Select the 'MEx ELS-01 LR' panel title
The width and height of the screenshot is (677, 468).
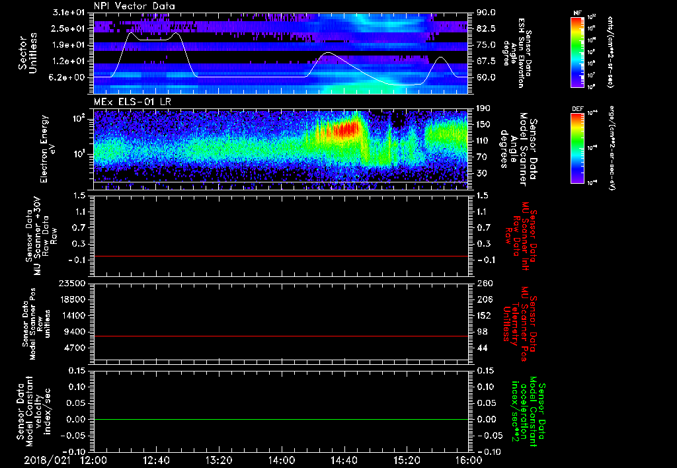[x=132, y=102]
